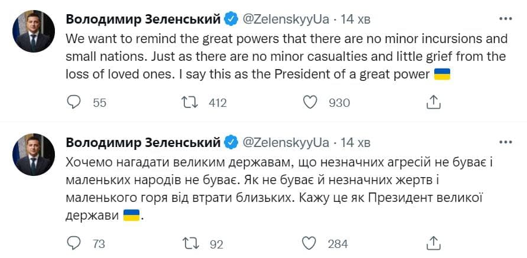Viewport: 527px width, 258px height.
Task: Click the author name on the second tweet
Action: click(143, 142)
